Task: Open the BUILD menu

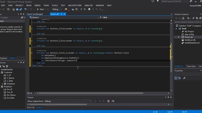Action: (29, 6)
